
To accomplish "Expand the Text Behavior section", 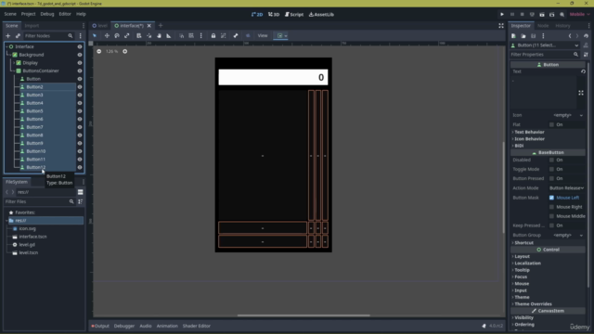I will [x=529, y=132].
